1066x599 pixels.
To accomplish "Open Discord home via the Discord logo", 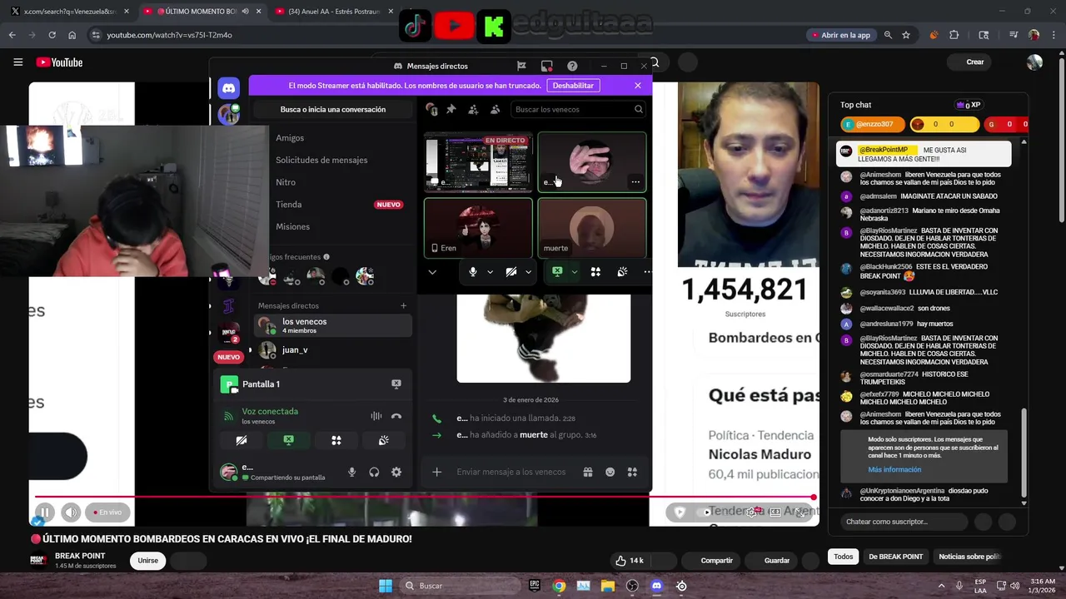I will 228,87.
